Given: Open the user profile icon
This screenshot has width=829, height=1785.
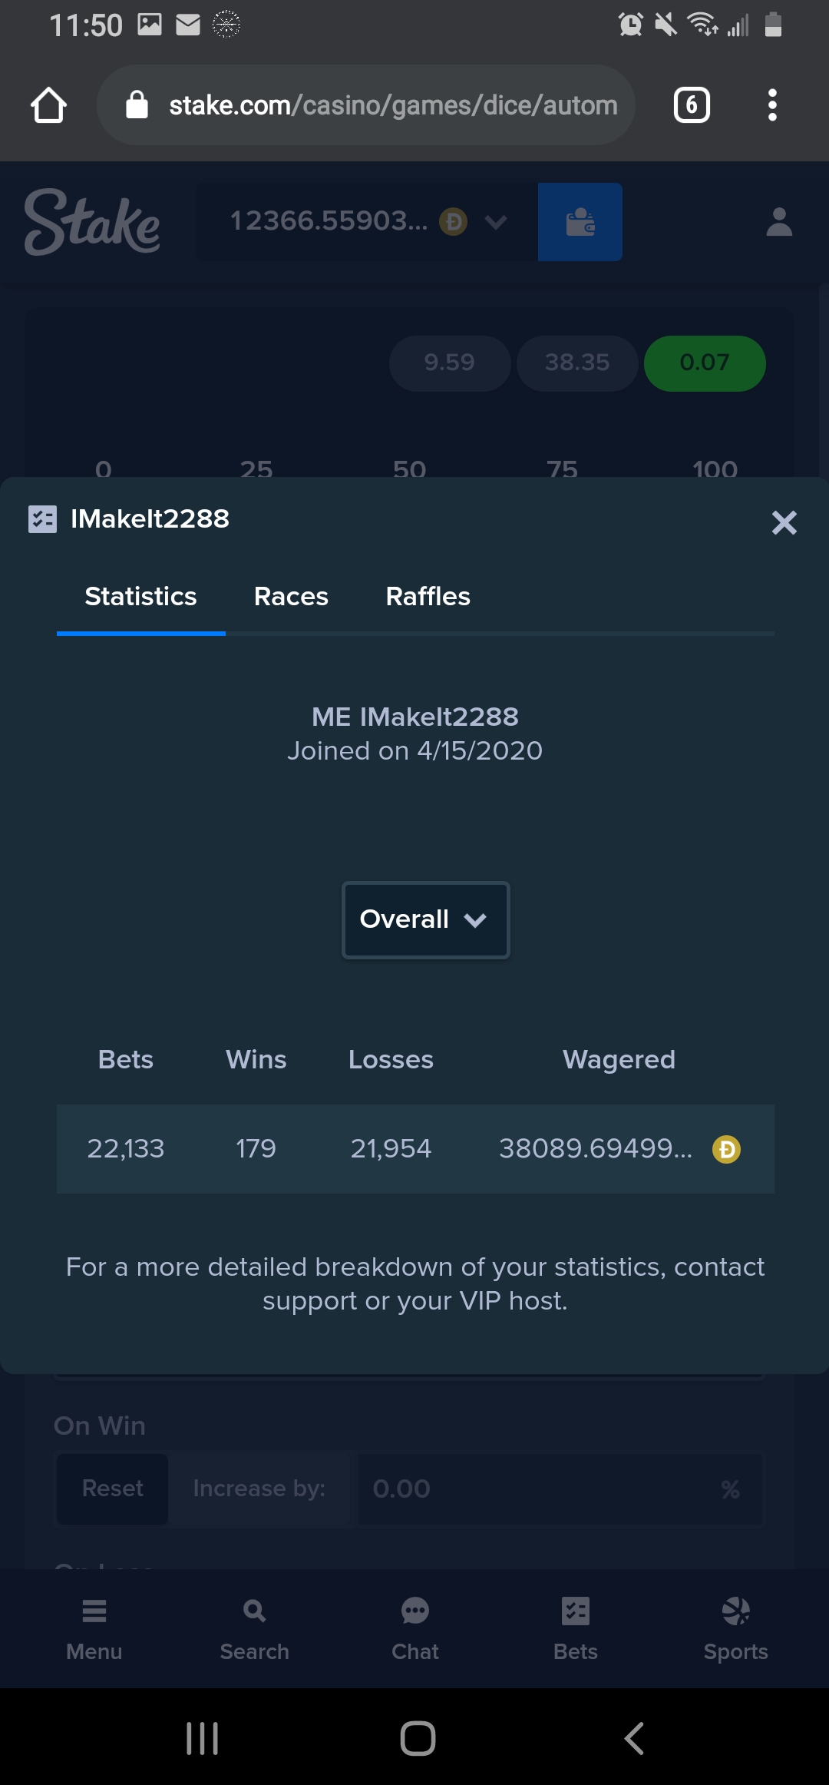Looking at the screenshot, I should (x=779, y=222).
